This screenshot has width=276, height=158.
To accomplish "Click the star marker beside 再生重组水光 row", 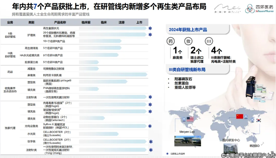I will click(x=150, y=28).
